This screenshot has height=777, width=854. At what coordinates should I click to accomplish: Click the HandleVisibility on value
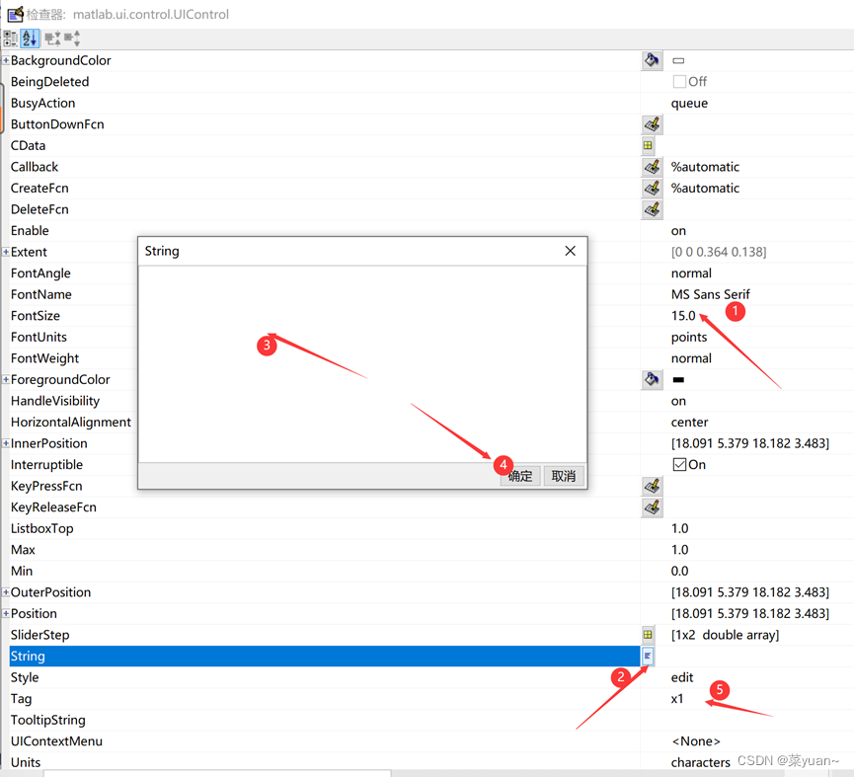[678, 401]
